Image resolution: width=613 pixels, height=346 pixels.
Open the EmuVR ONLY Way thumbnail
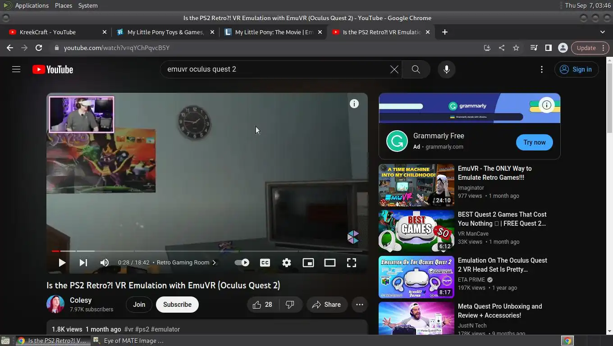click(416, 185)
